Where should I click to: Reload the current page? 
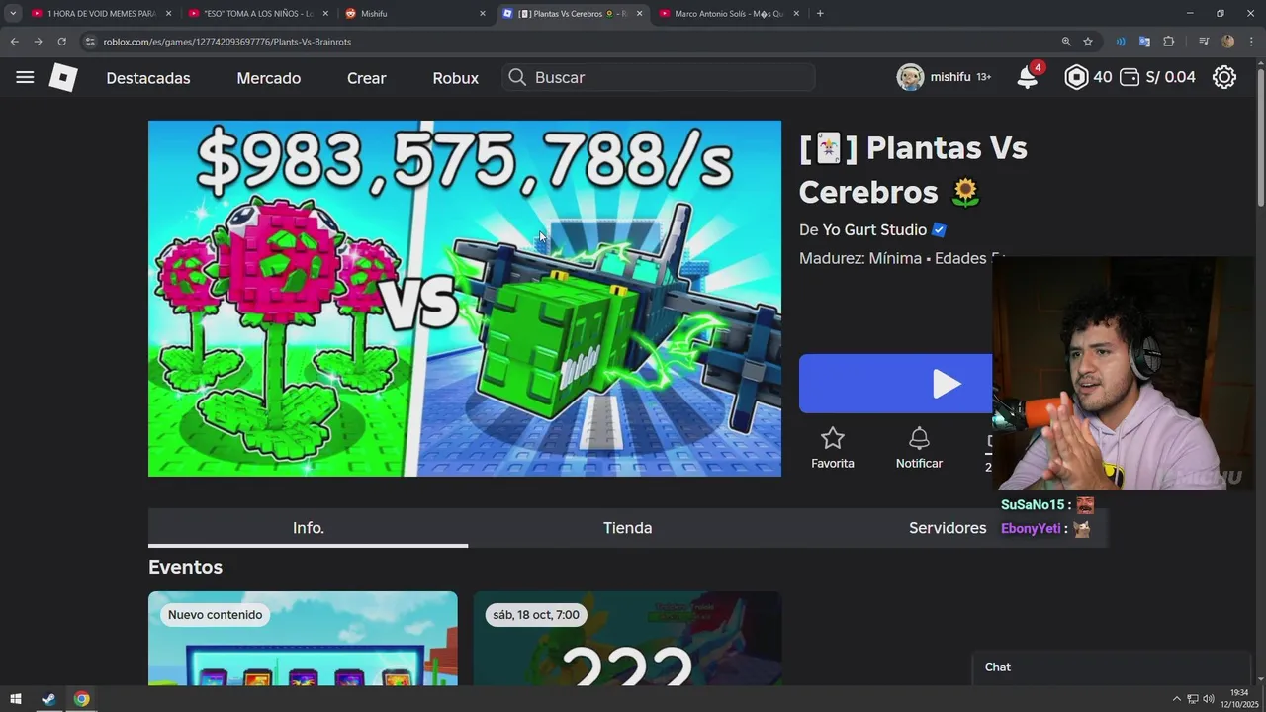61,42
